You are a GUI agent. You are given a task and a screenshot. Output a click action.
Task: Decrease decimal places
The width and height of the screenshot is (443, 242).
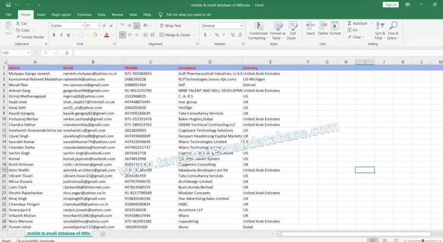click(240, 35)
